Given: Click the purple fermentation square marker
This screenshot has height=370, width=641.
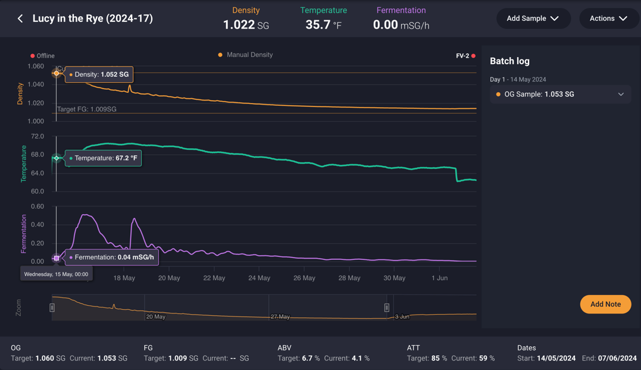Looking at the screenshot, I should tap(57, 258).
